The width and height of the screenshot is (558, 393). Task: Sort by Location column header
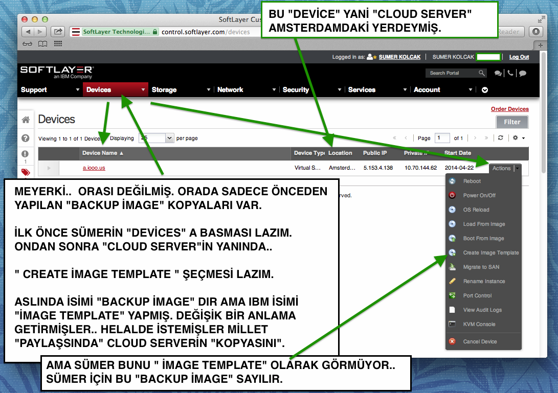tap(340, 153)
